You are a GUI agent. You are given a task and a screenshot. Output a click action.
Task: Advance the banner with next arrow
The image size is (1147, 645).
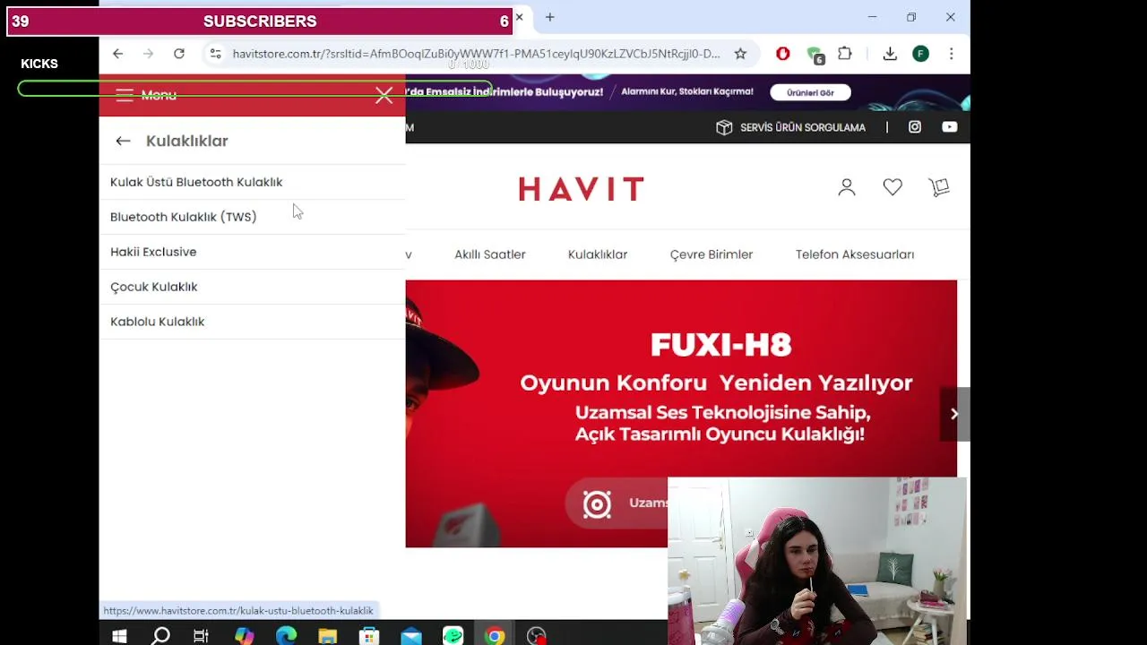(954, 414)
